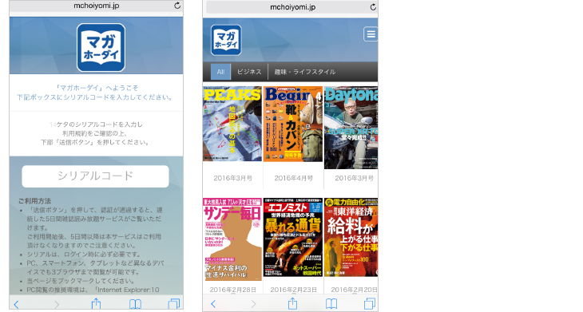The width and height of the screenshot is (583, 312).
Task: Show open tabs on the left phone
Action: pyautogui.click(x=173, y=303)
